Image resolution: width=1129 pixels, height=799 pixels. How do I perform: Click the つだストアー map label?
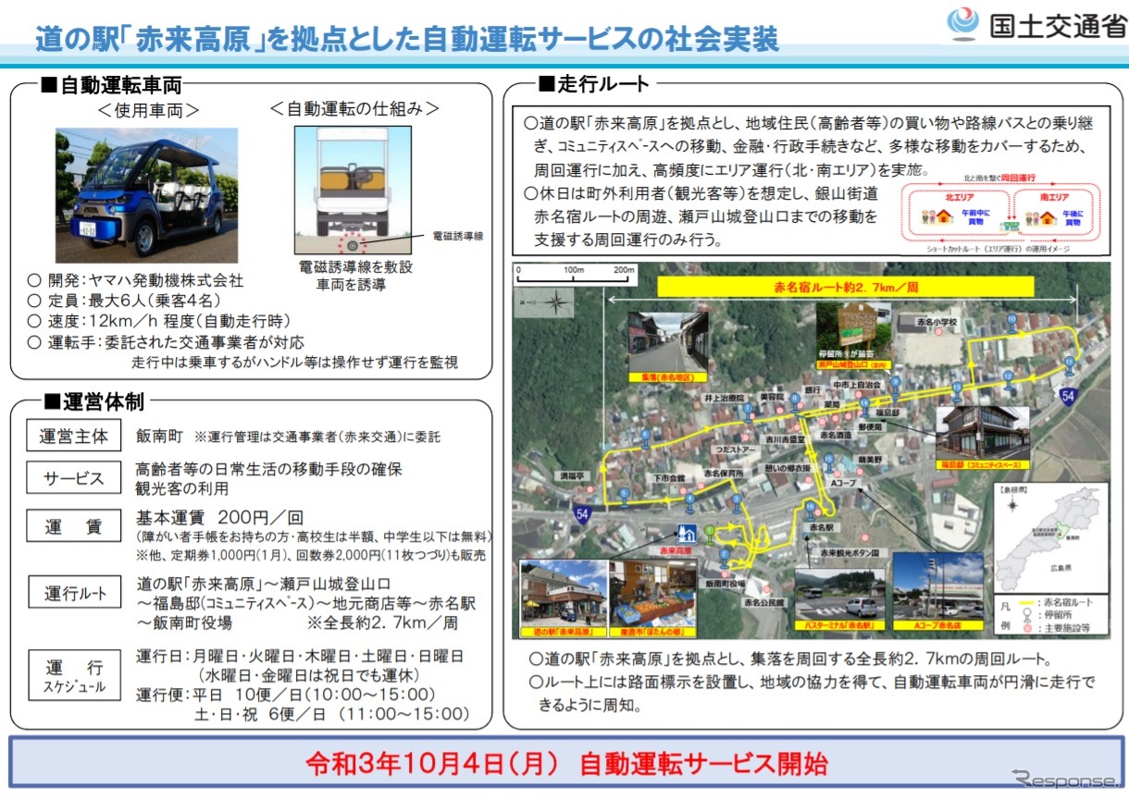[x=736, y=450]
